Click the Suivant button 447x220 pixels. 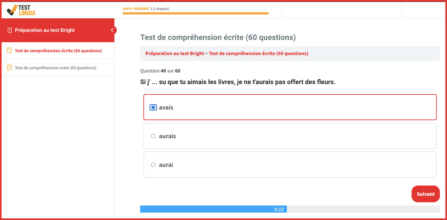[425, 194]
